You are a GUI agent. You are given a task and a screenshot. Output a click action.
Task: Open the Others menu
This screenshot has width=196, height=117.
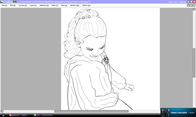[86, 5]
